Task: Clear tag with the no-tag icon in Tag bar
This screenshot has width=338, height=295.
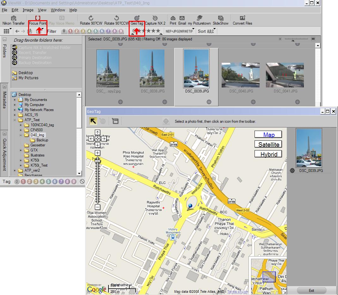Action: click(82, 182)
